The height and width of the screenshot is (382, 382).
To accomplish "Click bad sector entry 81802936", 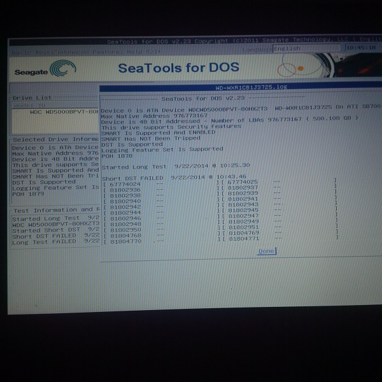I will [x=125, y=190].
